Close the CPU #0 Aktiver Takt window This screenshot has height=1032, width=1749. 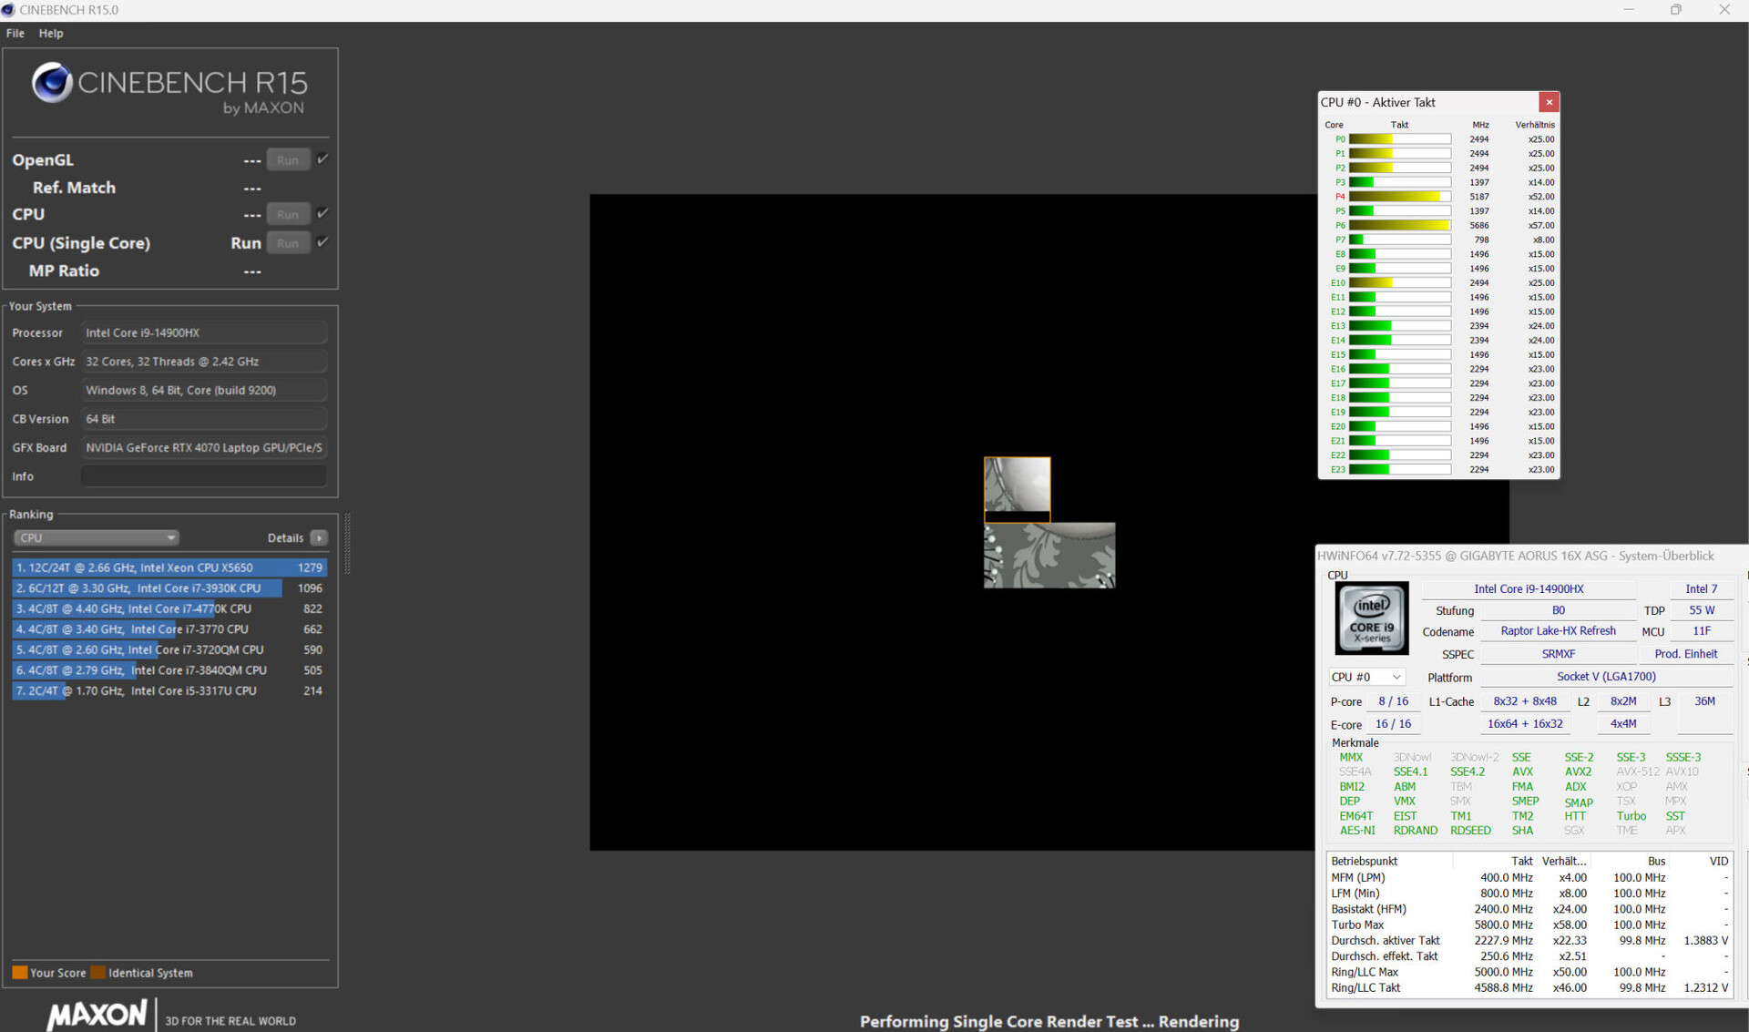[1549, 102]
